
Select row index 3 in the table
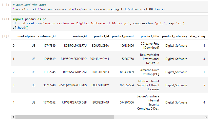[x=14, y=85]
